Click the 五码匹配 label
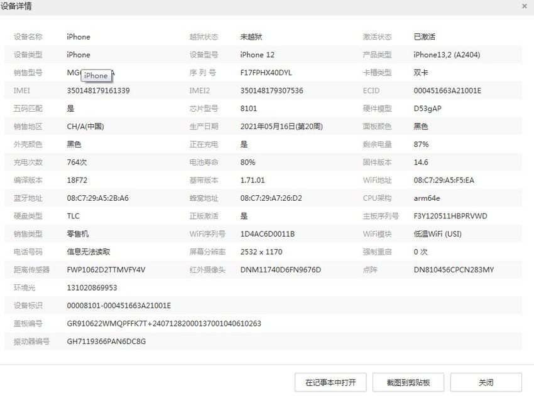This screenshot has height=396, width=534. click(x=28, y=109)
